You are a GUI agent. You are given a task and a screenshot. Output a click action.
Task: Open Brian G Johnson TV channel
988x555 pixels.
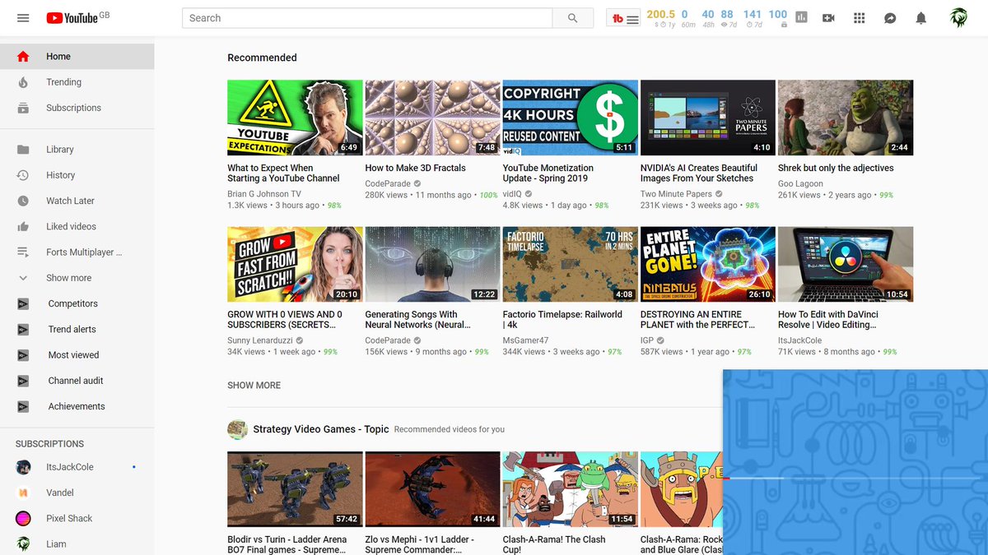(264, 195)
